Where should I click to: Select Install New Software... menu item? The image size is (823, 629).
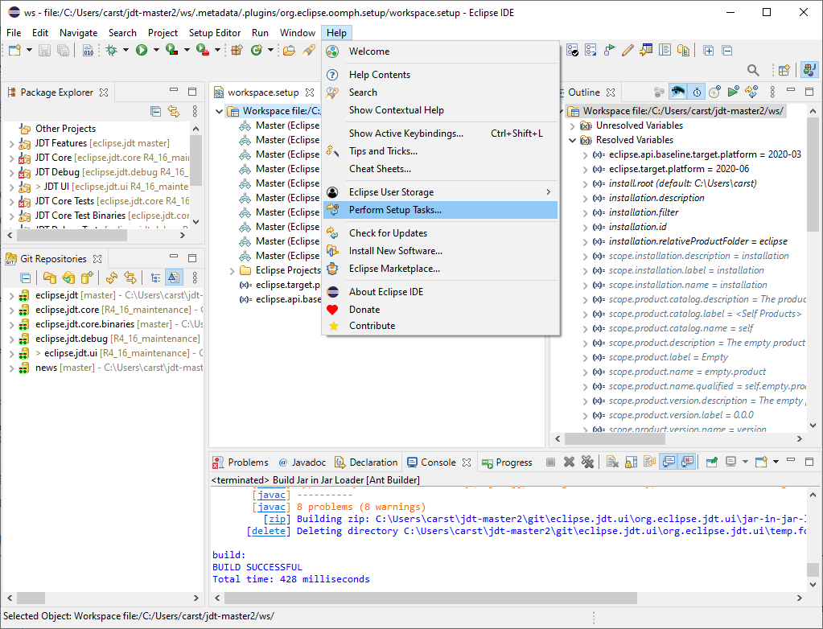click(x=440, y=251)
